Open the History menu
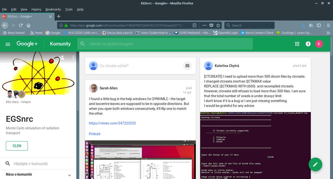 coord(36,9)
